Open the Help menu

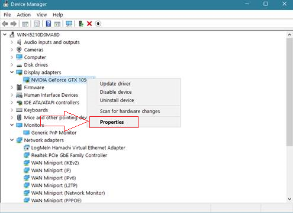(x=58, y=15)
